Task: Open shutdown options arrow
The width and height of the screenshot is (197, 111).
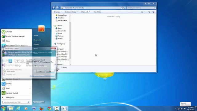Action: pos(43,102)
